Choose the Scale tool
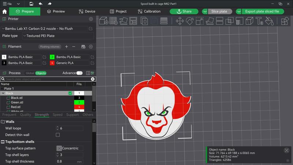The height and width of the screenshot is (165, 293). pos(200,21)
